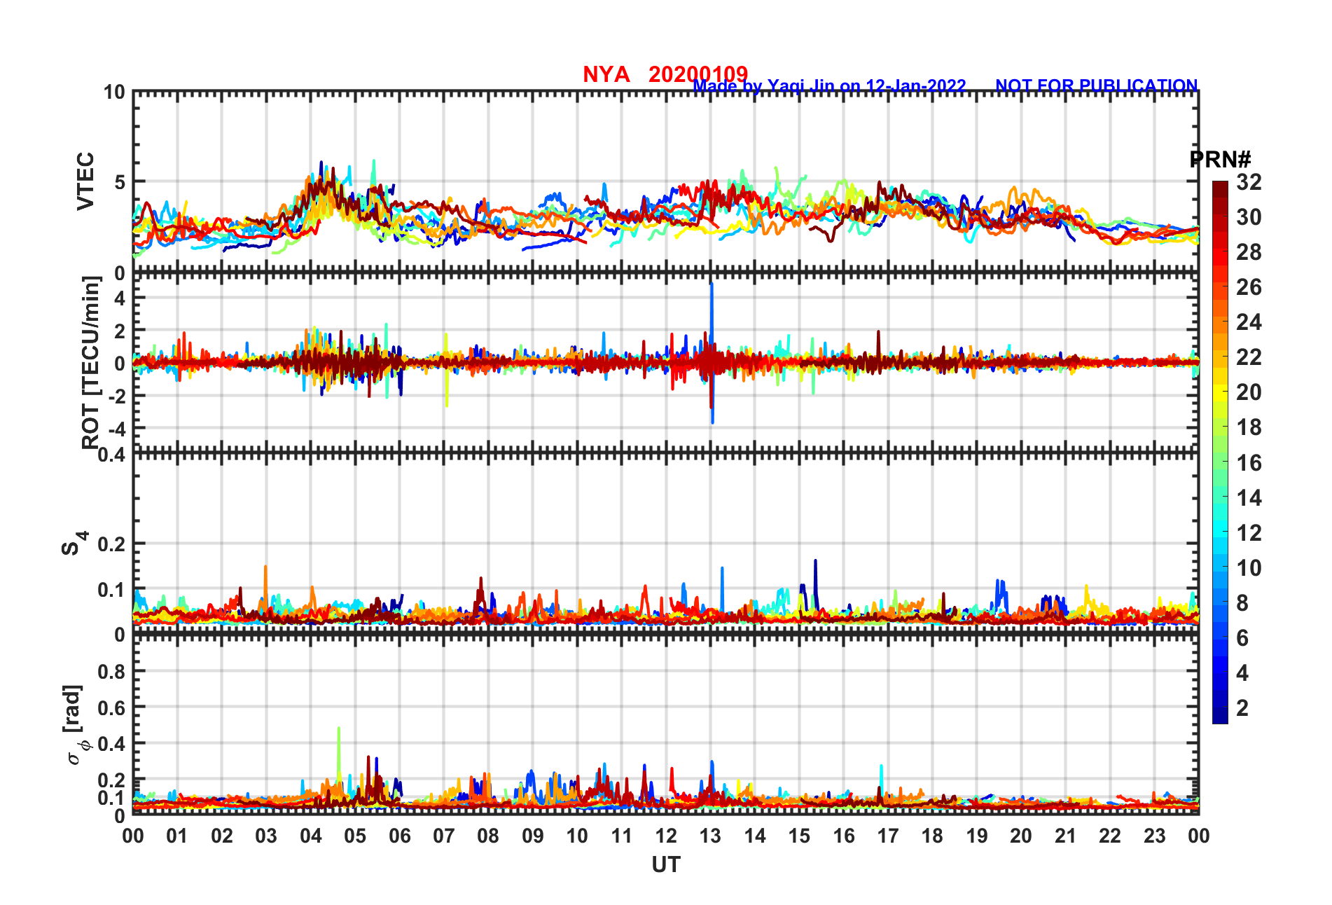The width and height of the screenshot is (1332, 905).
Task: Click the x-axis tick label '13'
Action: tap(710, 836)
